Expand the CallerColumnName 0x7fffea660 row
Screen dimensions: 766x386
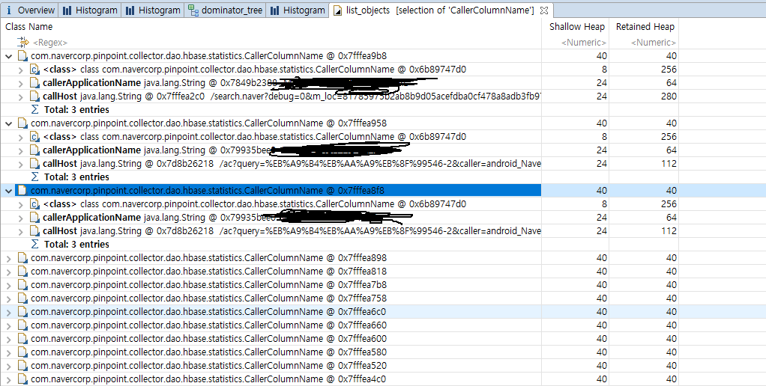click(8, 325)
